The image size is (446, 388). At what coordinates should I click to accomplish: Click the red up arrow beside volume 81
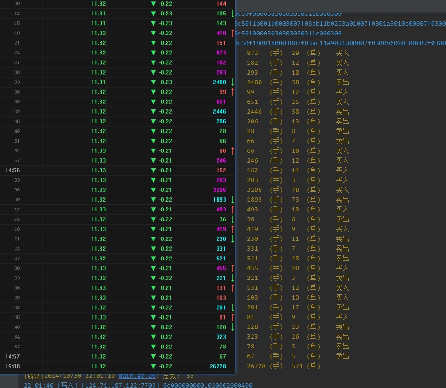233,317
